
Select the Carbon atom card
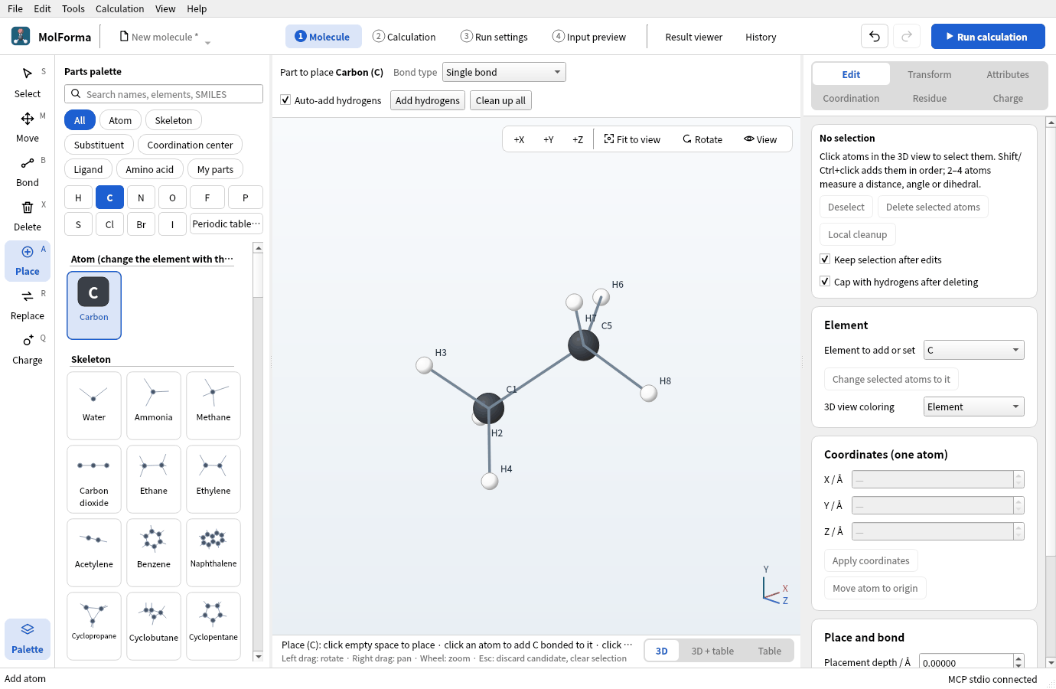(x=94, y=305)
